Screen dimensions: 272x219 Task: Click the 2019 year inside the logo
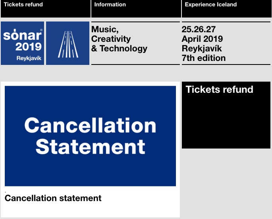29,47
